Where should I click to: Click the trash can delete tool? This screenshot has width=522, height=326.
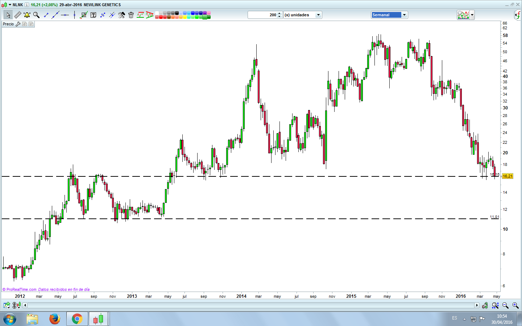click(x=131, y=15)
